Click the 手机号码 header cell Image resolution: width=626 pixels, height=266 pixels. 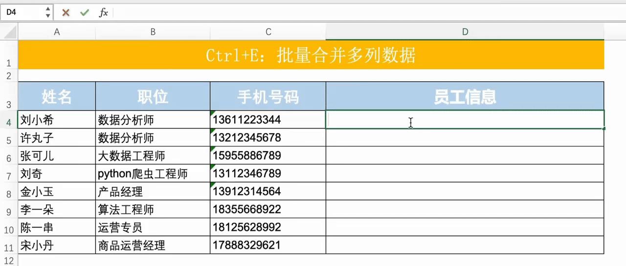click(x=268, y=96)
